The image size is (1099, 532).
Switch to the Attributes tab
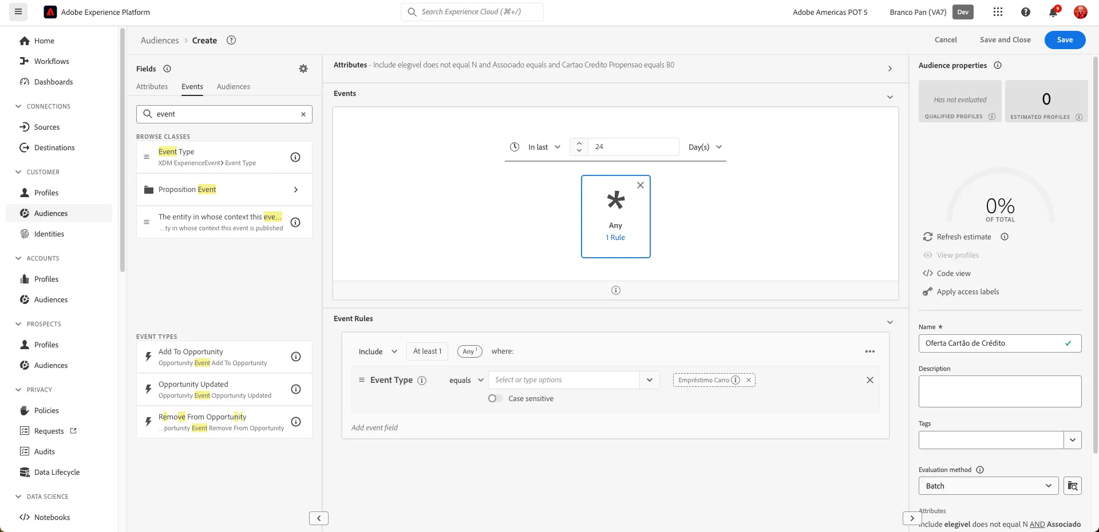[x=152, y=86]
